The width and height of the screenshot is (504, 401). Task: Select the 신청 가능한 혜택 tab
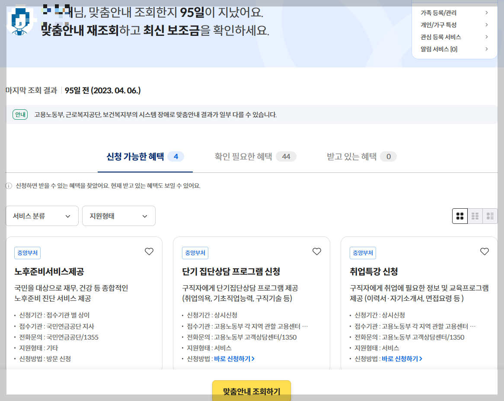coord(144,156)
